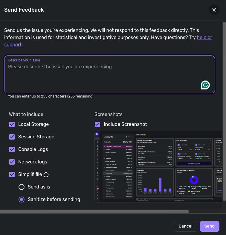
Task: Click the vertical scrollbar on the right edge
Action: tap(225, 110)
